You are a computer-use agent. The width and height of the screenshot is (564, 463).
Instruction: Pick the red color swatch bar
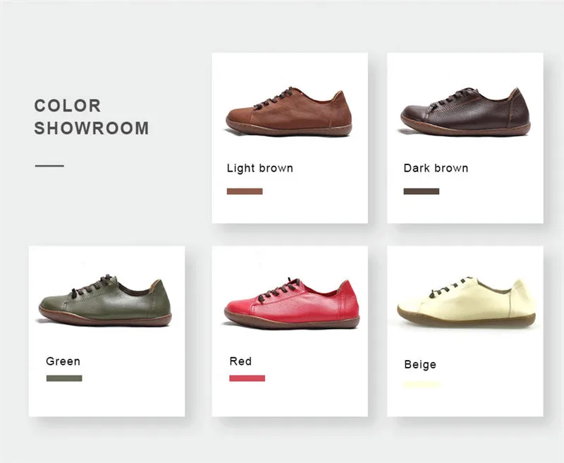[x=247, y=378]
